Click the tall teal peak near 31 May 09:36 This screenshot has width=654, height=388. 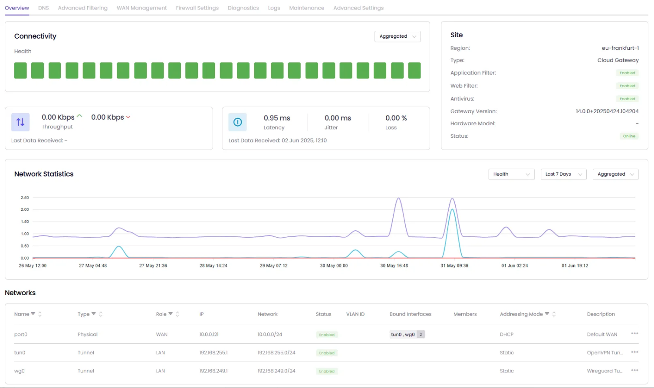452,210
